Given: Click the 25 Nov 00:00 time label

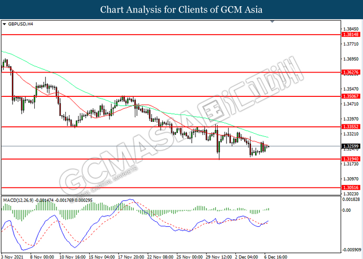Looking at the screenshot, I should (189, 257).
